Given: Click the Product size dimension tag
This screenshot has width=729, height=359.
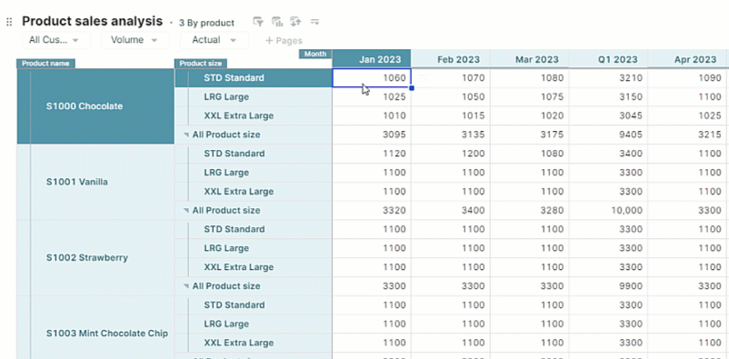Looking at the screenshot, I should point(201,64).
